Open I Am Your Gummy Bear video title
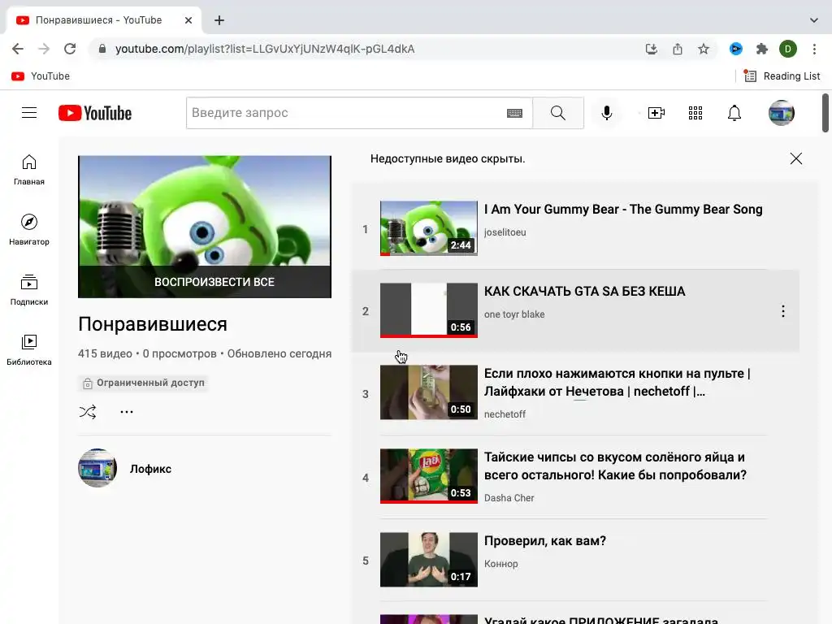832x624 pixels. pos(623,209)
